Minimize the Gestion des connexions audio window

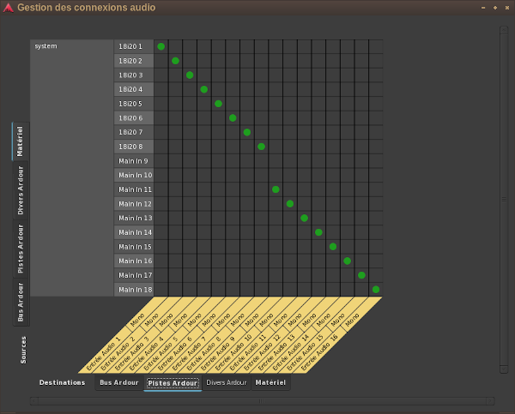click(483, 8)
